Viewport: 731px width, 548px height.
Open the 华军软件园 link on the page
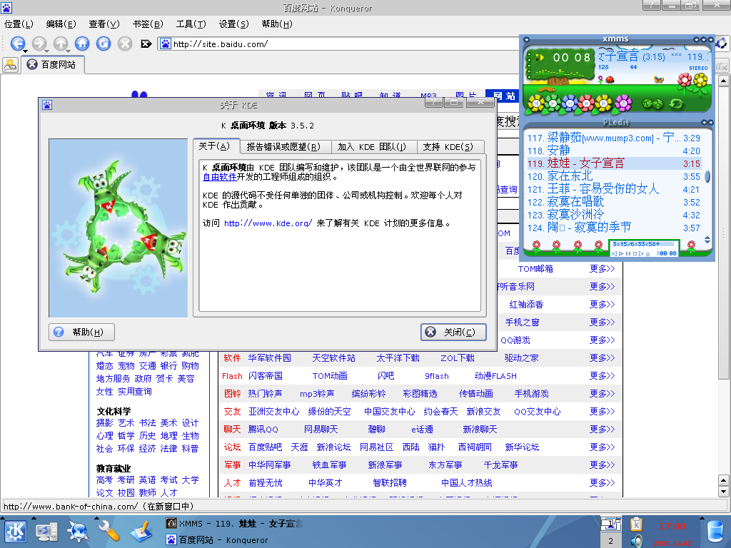[x=269, y=358]
